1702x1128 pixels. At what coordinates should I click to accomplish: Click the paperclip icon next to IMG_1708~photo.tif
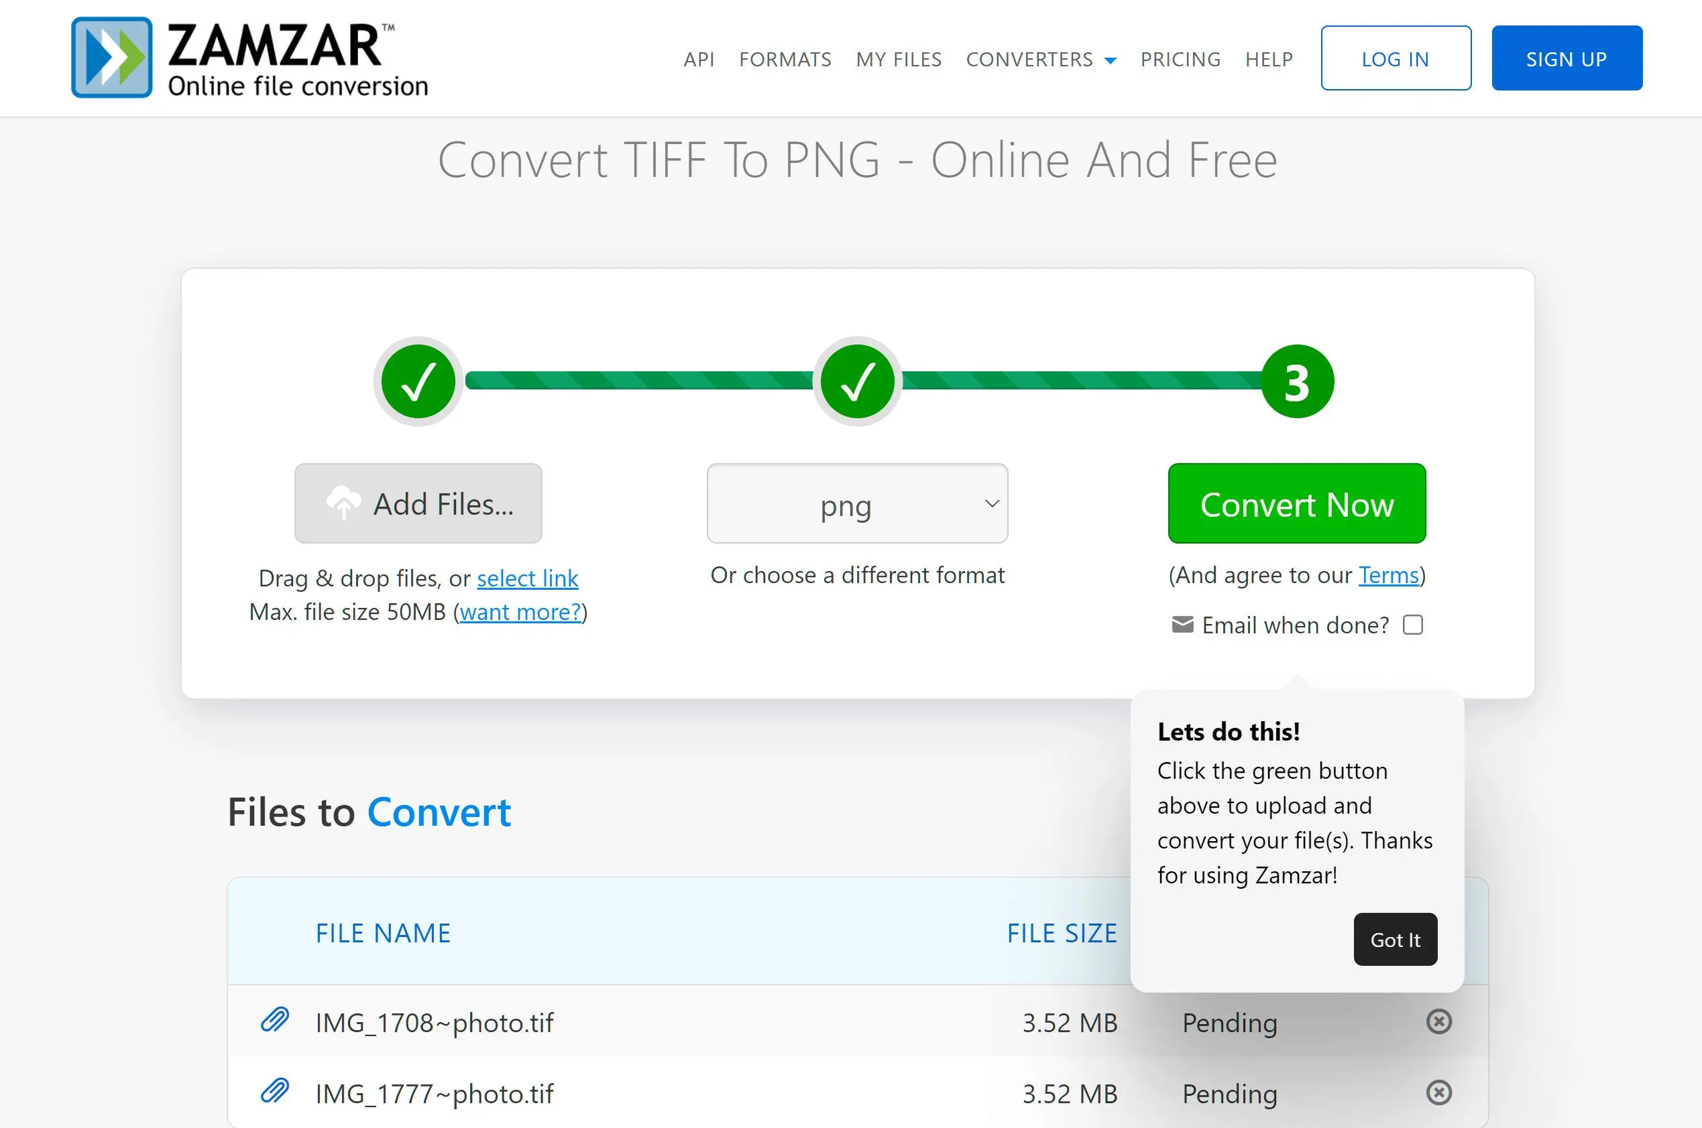[276, 1019]
